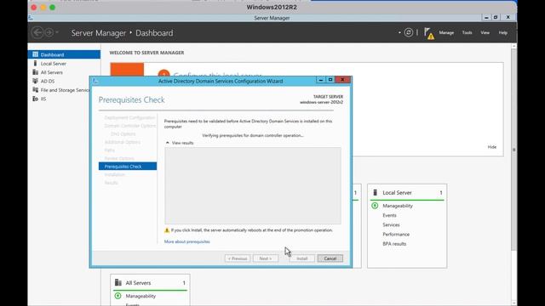
Task: Click the macOS yellow minimize button
Action: (43, 8)
